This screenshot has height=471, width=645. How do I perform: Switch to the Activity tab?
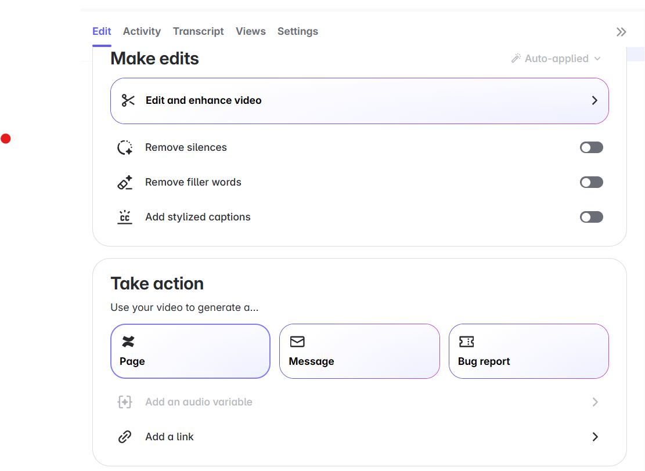coord(142,31)
